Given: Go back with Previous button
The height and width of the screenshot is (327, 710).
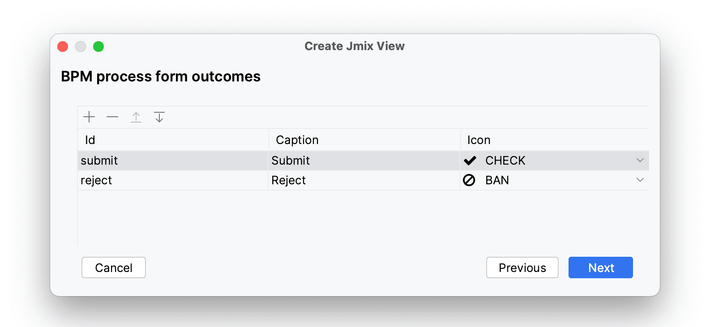Looking at the screenshot, I should [x=522, y=268].
